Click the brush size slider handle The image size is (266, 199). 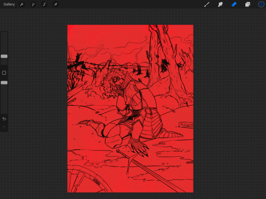[x=4, y=56]
